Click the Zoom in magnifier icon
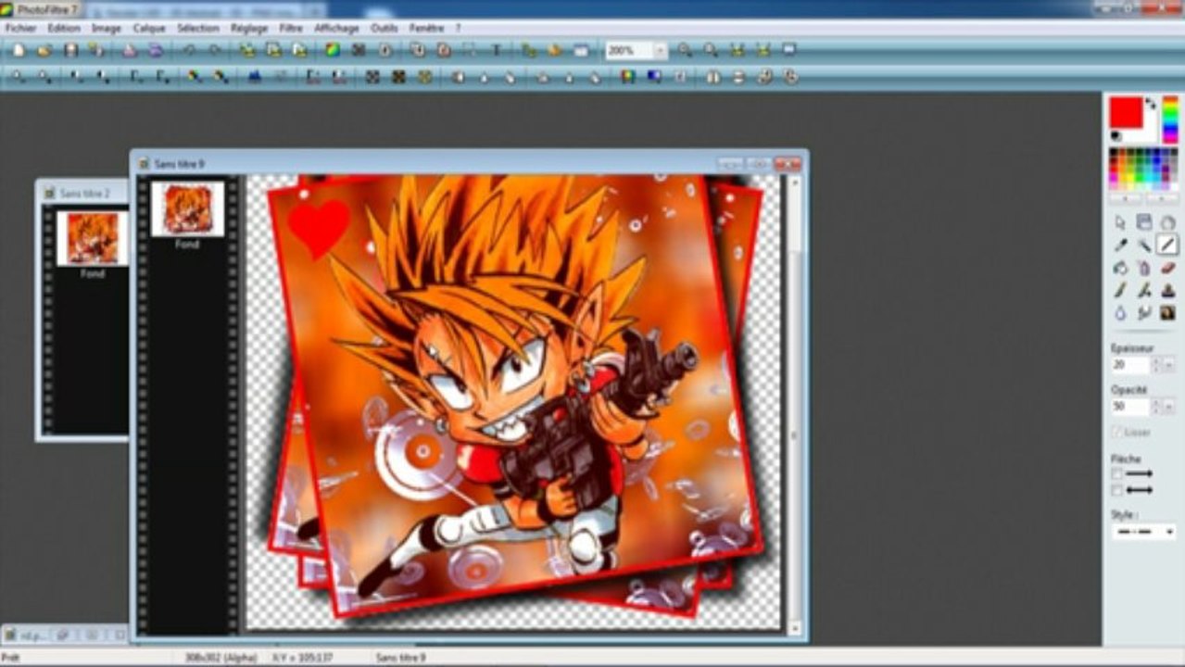Screen dimensions: 1185x667 [685, 50]
